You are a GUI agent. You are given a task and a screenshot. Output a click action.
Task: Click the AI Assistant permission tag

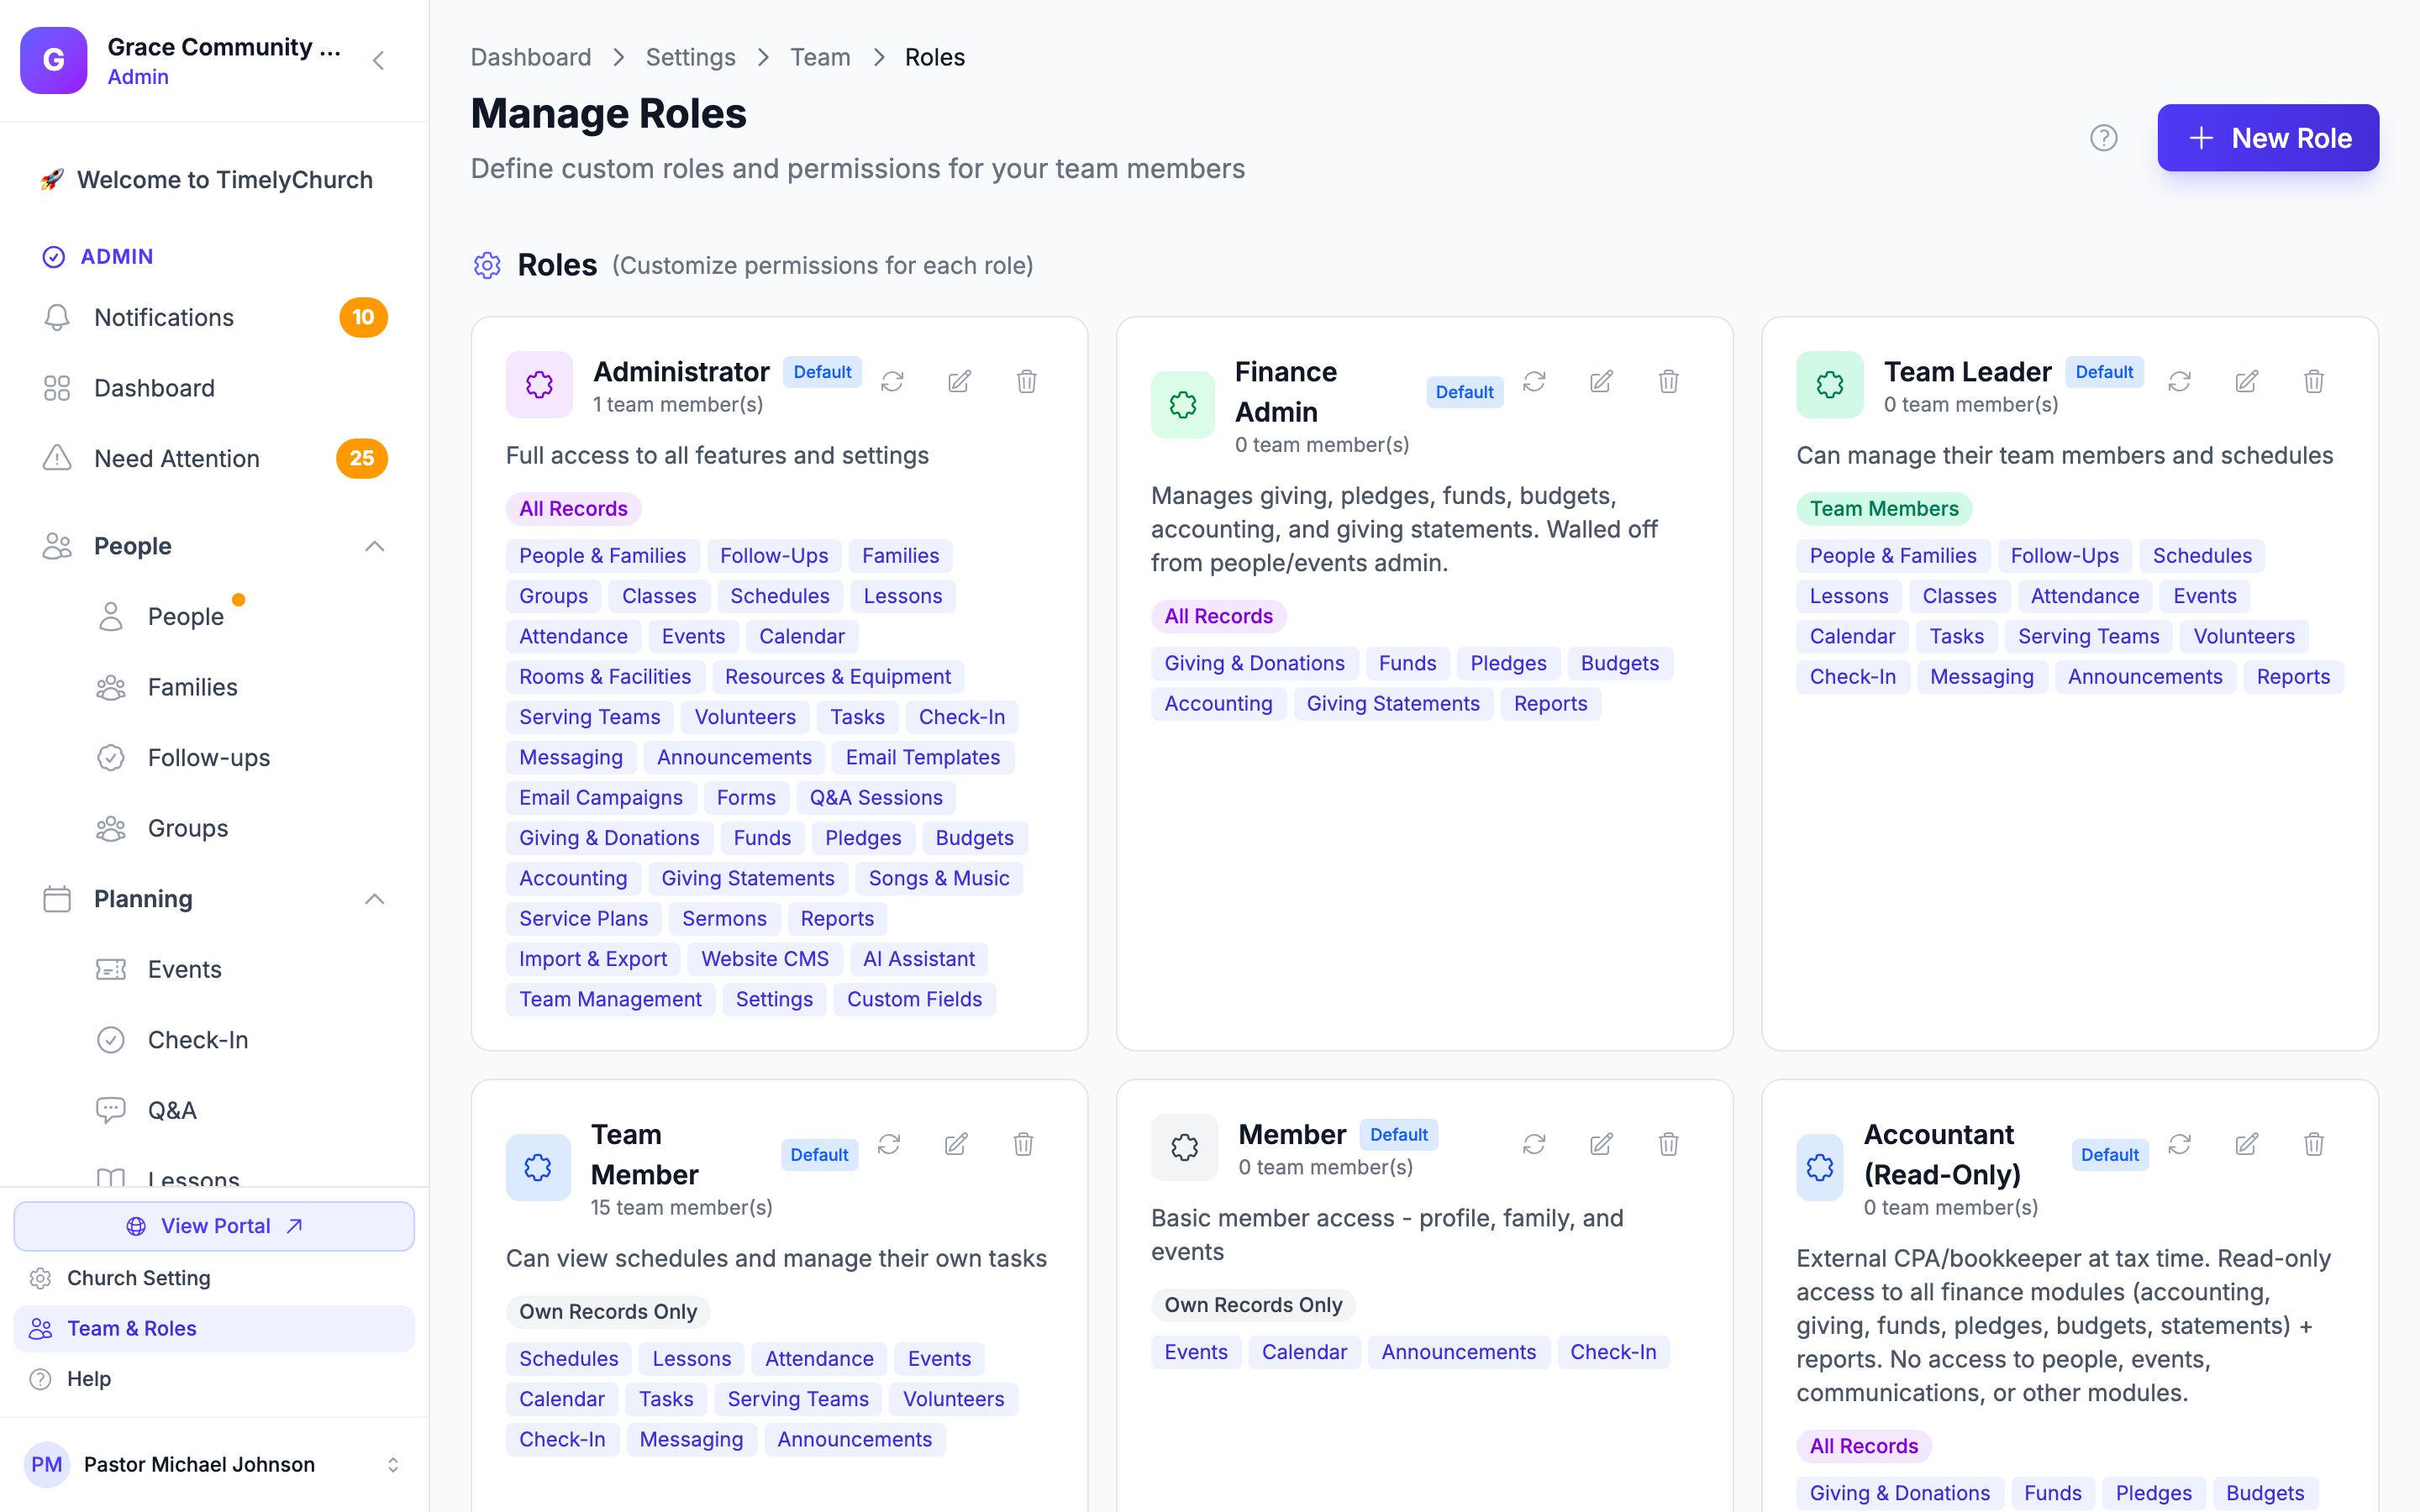[918, 959]
